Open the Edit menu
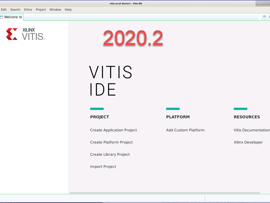Image resolution: width=270 pixels, height=203 pixels. point(4,10)
